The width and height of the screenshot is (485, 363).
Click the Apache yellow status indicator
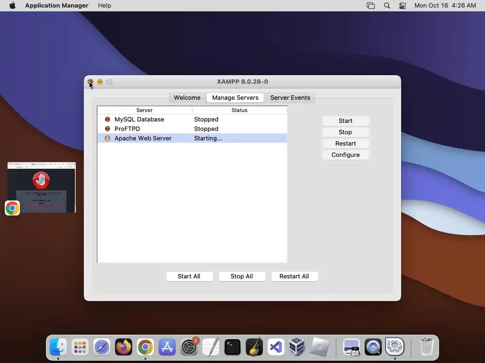pyautogui.click(x=108, y=138)
